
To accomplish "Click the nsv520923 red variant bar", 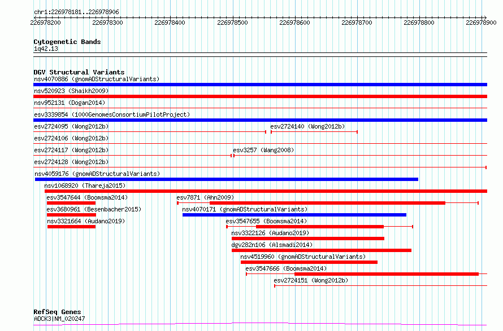I will (x=260, y=96).
